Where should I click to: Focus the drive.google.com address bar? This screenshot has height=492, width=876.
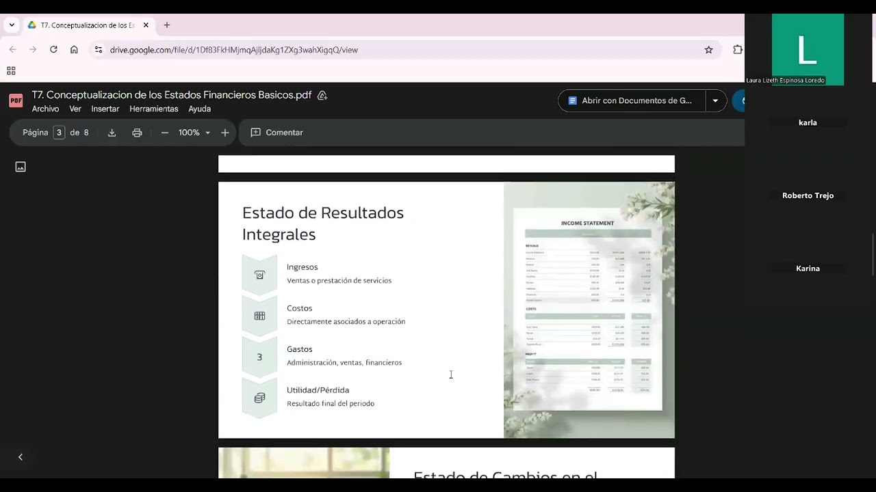tap(404, 50)
